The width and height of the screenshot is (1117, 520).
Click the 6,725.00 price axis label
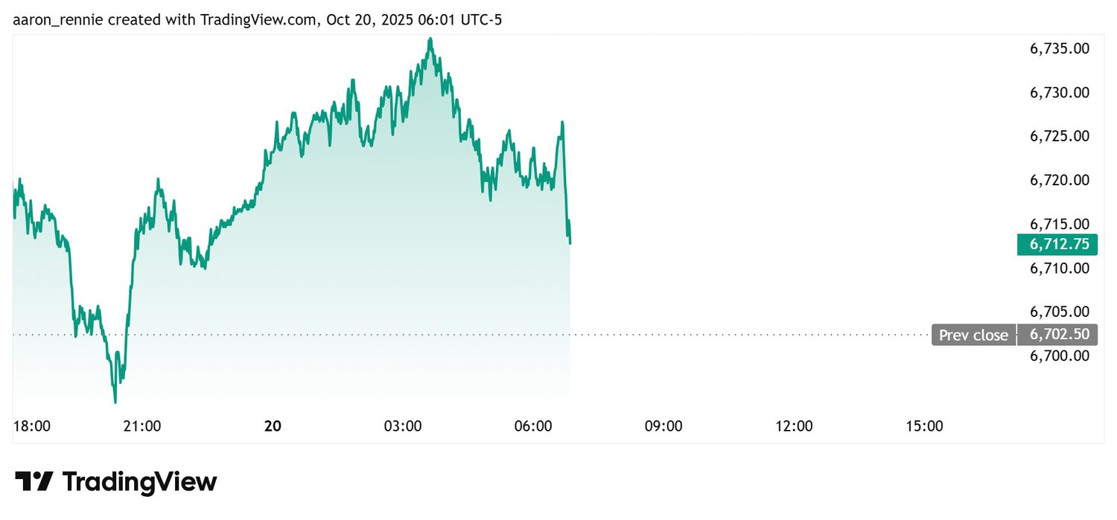tap(1060, 136)
